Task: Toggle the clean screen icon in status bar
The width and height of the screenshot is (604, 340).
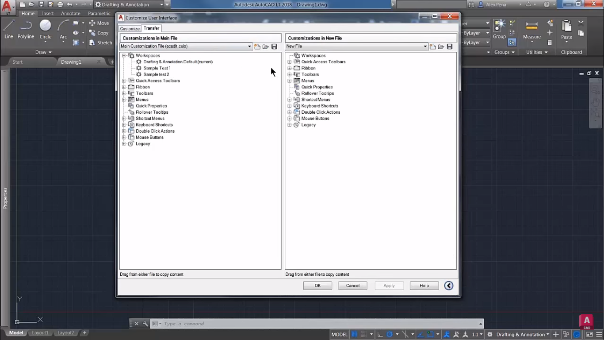Action: 589,334
